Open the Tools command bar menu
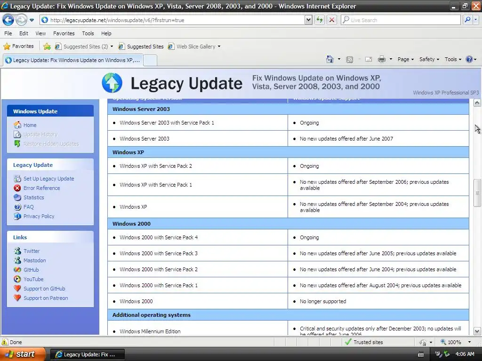Viewport: 482px width, 361px height. pos(453,59)
